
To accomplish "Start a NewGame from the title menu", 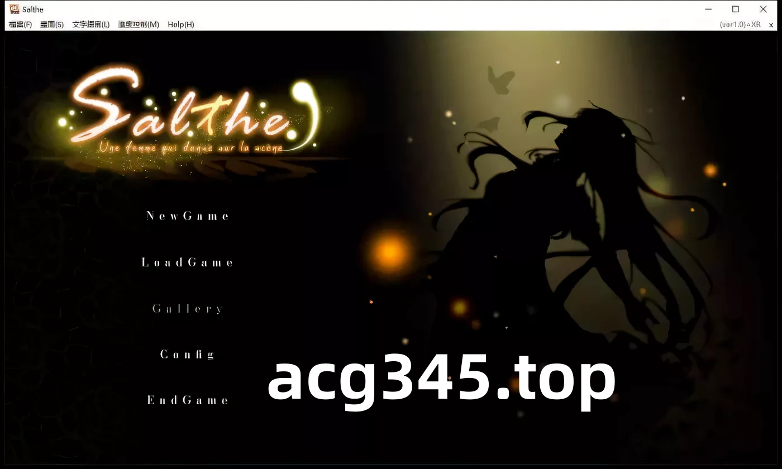I will pos(188,216).
